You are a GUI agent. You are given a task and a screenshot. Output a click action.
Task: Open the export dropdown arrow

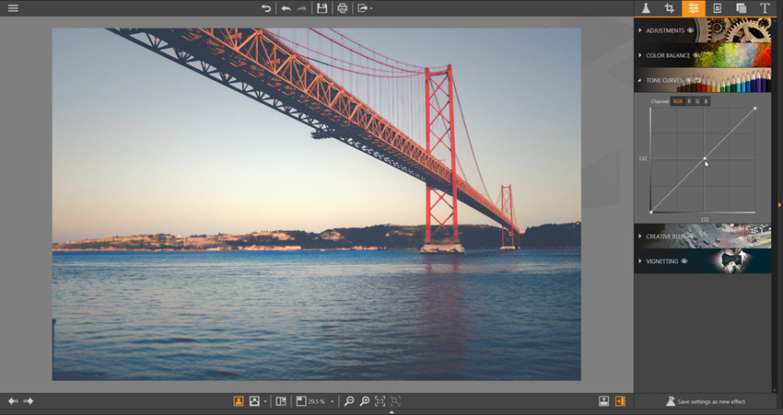pos(371,8)
